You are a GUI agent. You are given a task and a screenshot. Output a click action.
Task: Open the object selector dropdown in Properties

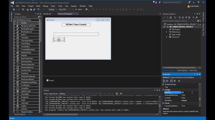coord(200,78)
